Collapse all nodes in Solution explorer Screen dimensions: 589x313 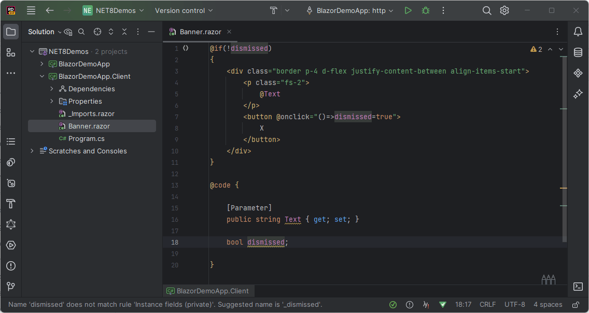coord(124,32)
